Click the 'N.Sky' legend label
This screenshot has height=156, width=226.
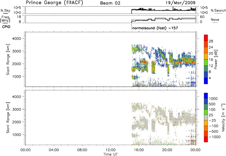(x=5, y=10)
